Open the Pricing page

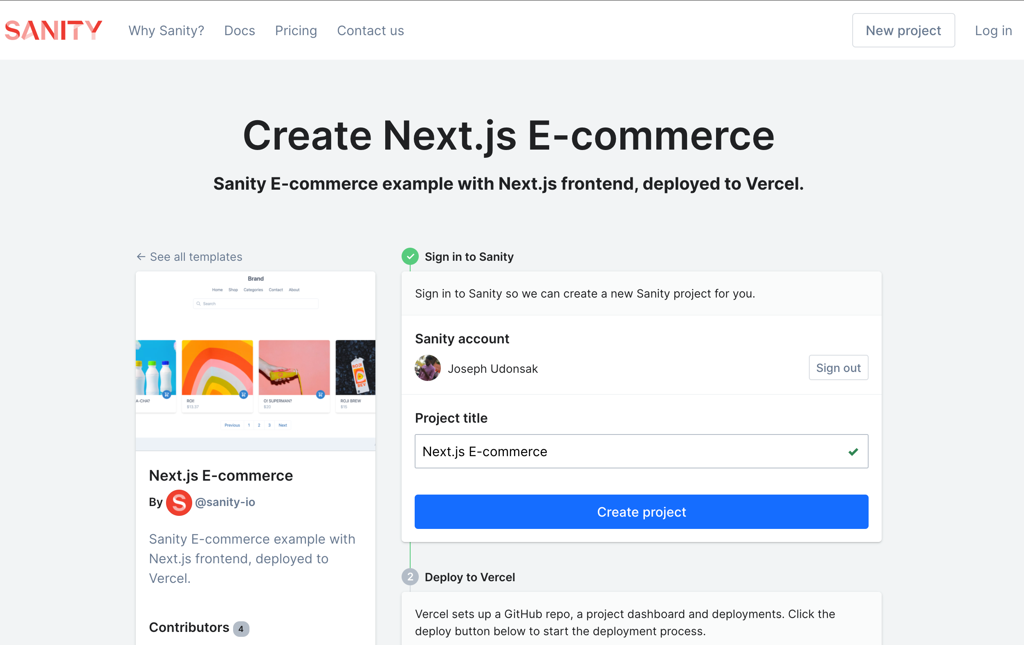coord(296,30)
